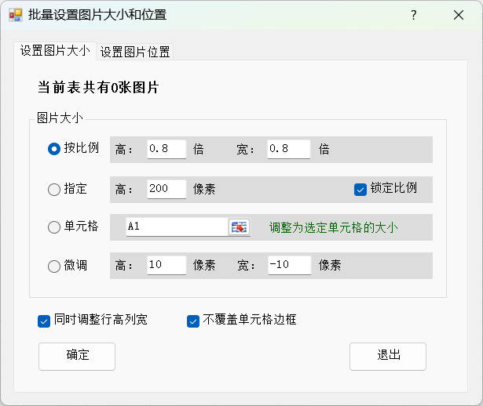This screenshot has height=406, width=483.
Task: Click the A1 cell reference field
Action: click(177, 227)
